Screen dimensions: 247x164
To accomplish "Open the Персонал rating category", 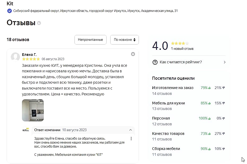I will [161, 118].
